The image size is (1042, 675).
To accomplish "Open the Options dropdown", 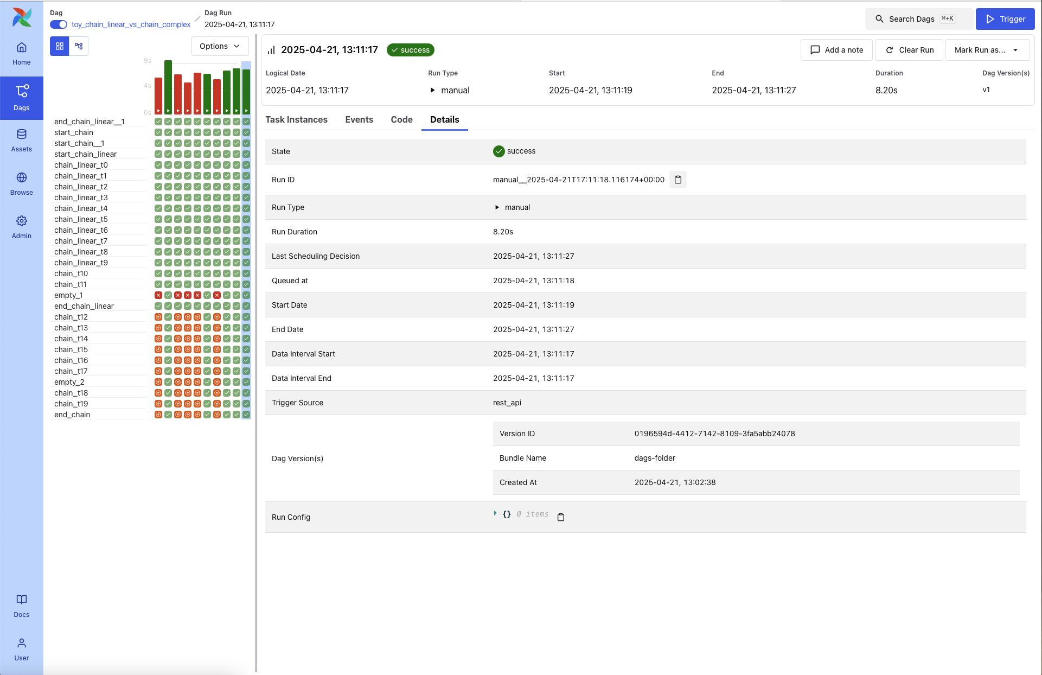I will 220,46.
